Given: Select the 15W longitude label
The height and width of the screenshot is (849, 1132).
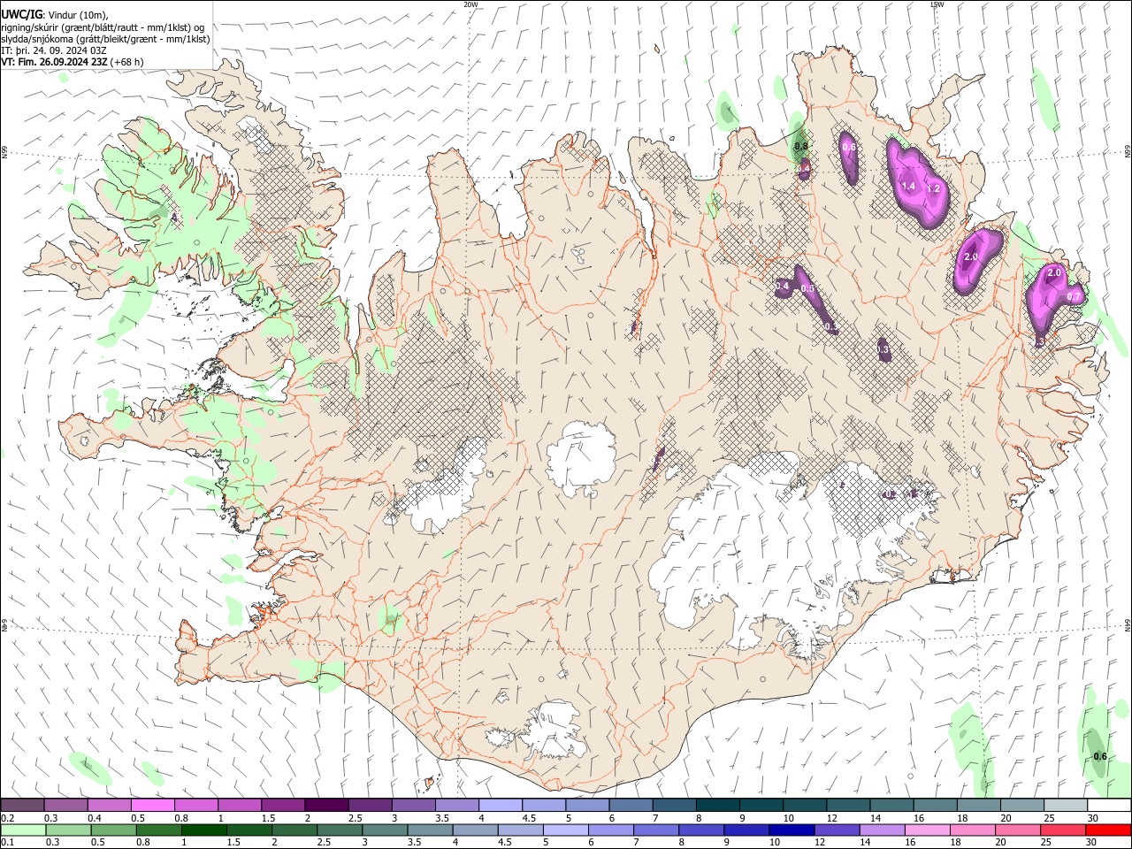Looking at the screenshot, I should pyautogui.click(x=936, y=4).
